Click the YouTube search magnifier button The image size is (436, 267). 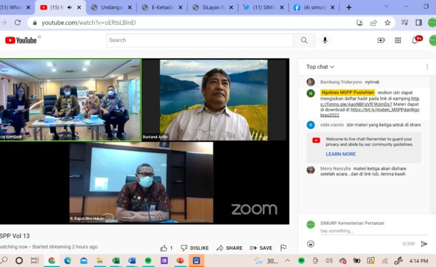pos(303,40)
